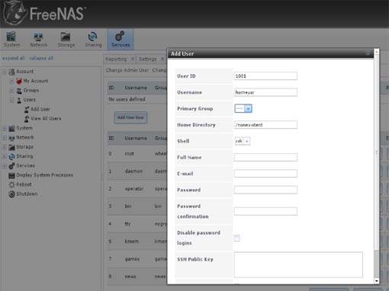The image size is (389, 291).
Task: Open the System toolbar icon
Action: tap(11, 39)
